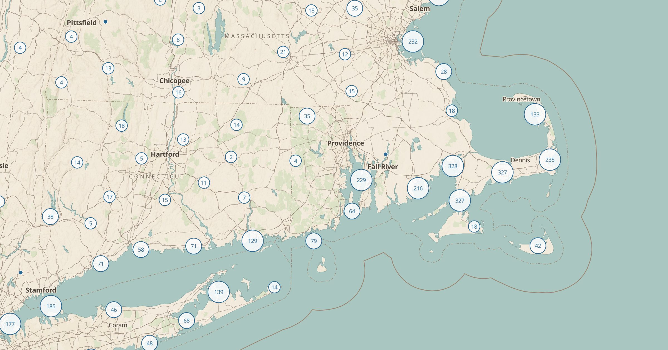Open the 79 cluster marker
The width and height of the screenshot is (668, 350).
314,241
